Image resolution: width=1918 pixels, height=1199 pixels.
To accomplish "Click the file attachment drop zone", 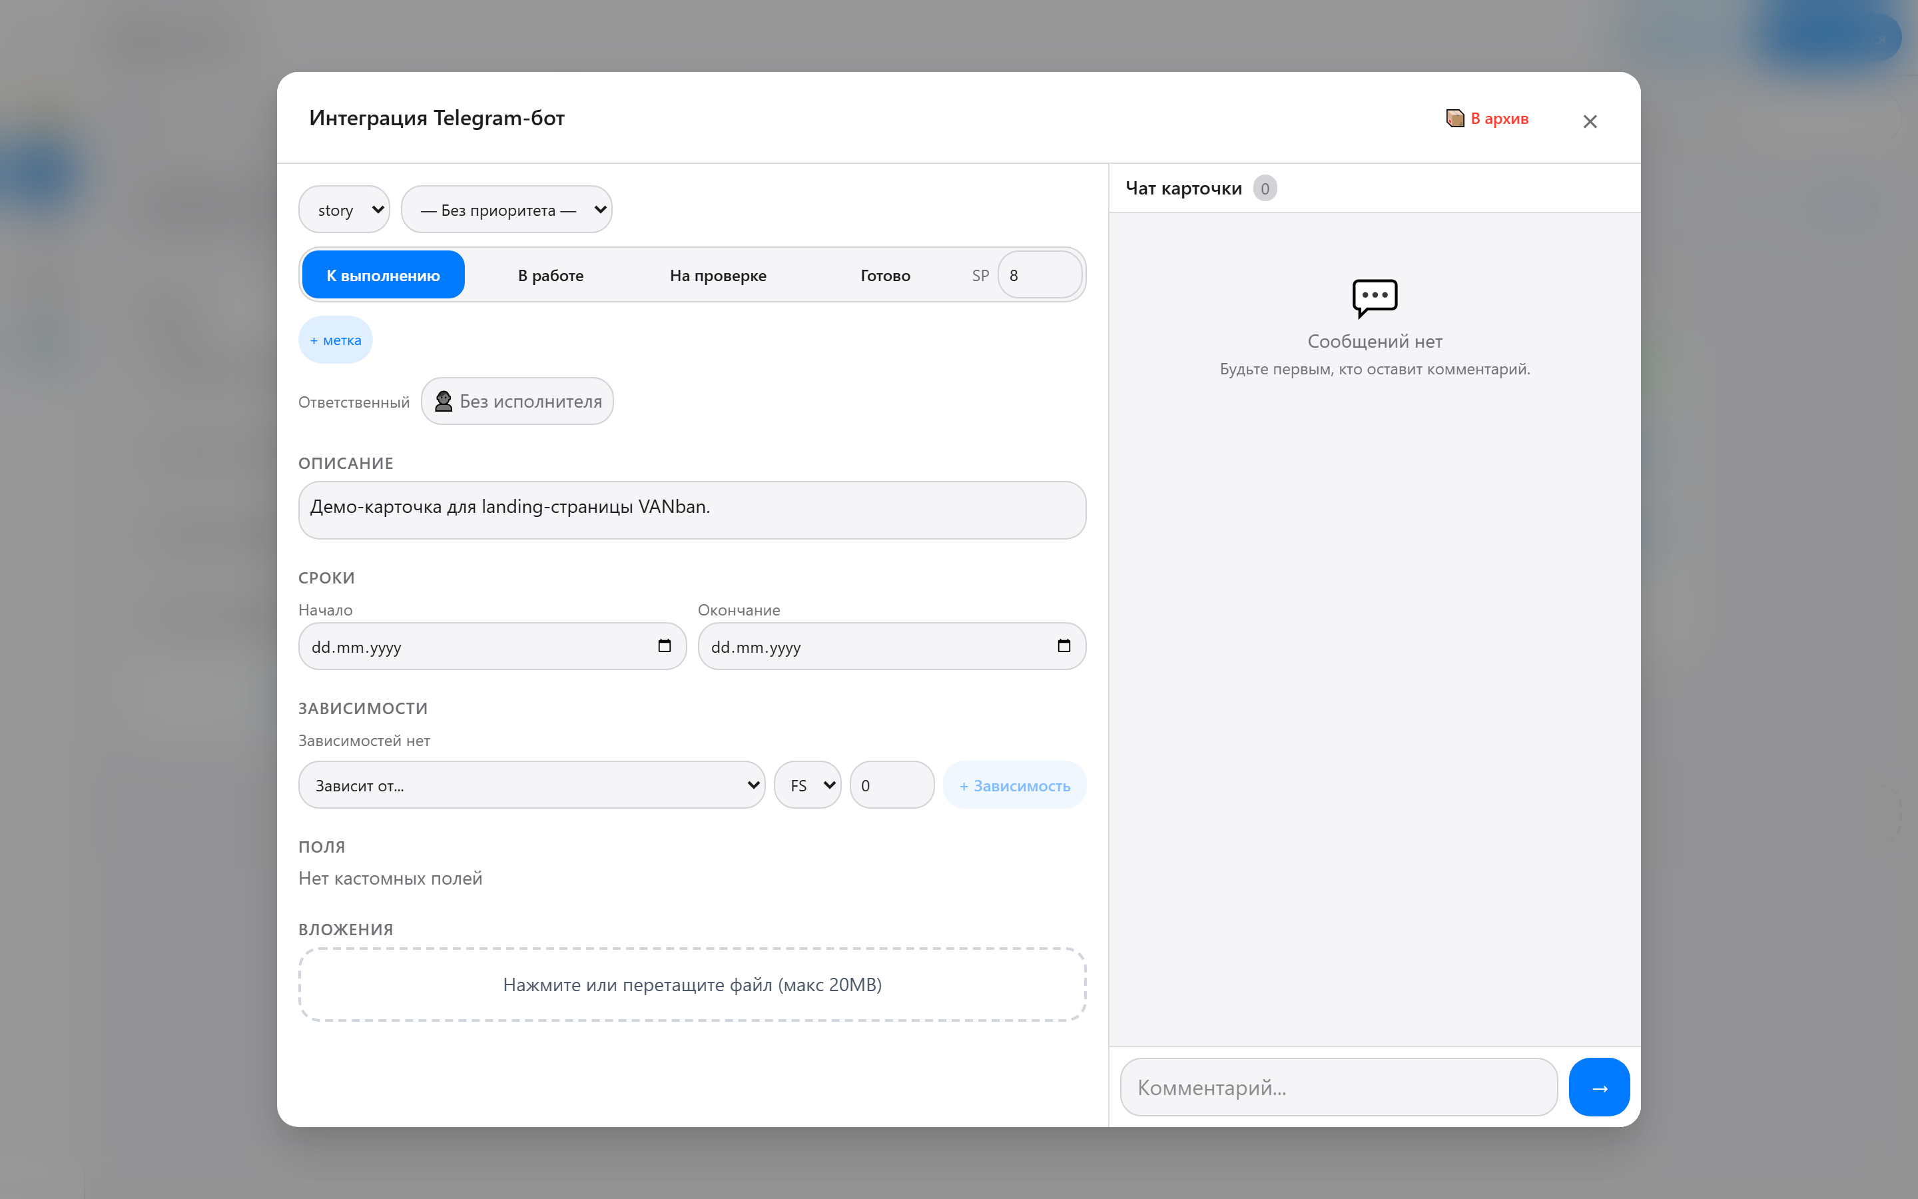I will pyautogui.click(x=692, y=985).
